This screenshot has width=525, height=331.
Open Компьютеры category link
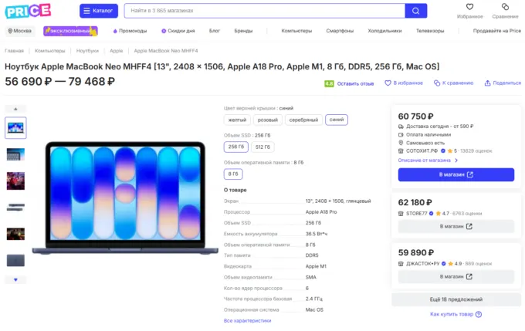click(296, 31)
